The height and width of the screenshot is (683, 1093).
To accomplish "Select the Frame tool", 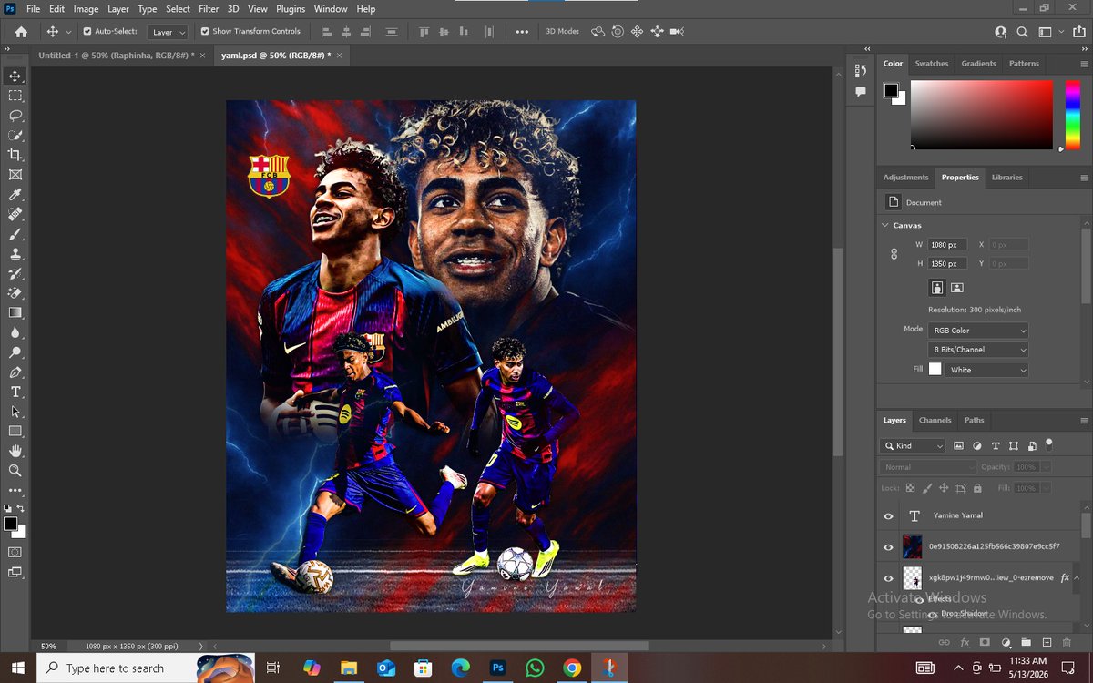I will [15, 175].
